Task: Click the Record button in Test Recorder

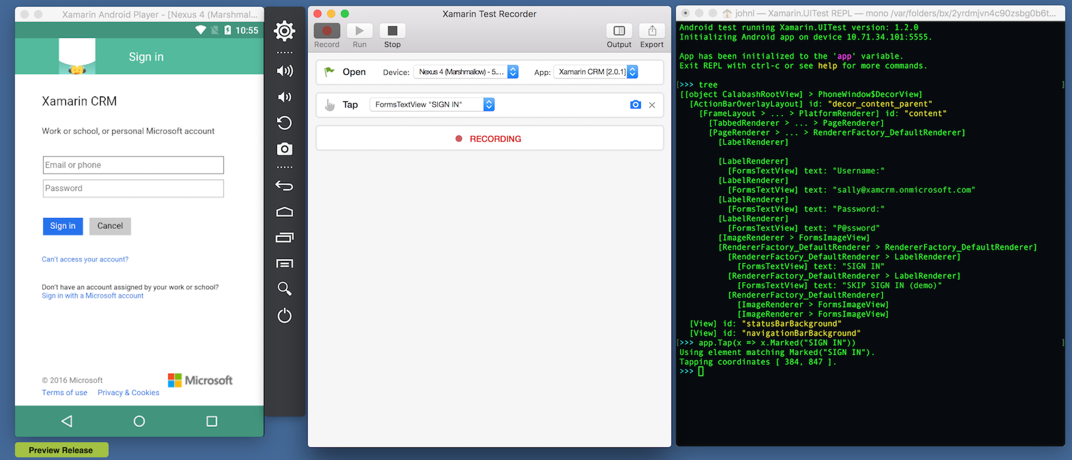Action: (x=327, y=31)
